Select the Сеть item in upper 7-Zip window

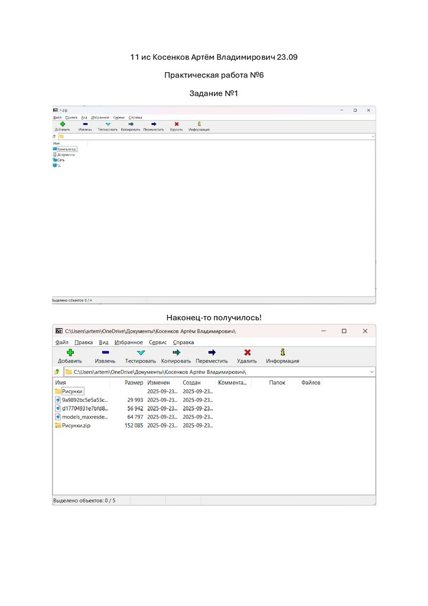point(59,160)
